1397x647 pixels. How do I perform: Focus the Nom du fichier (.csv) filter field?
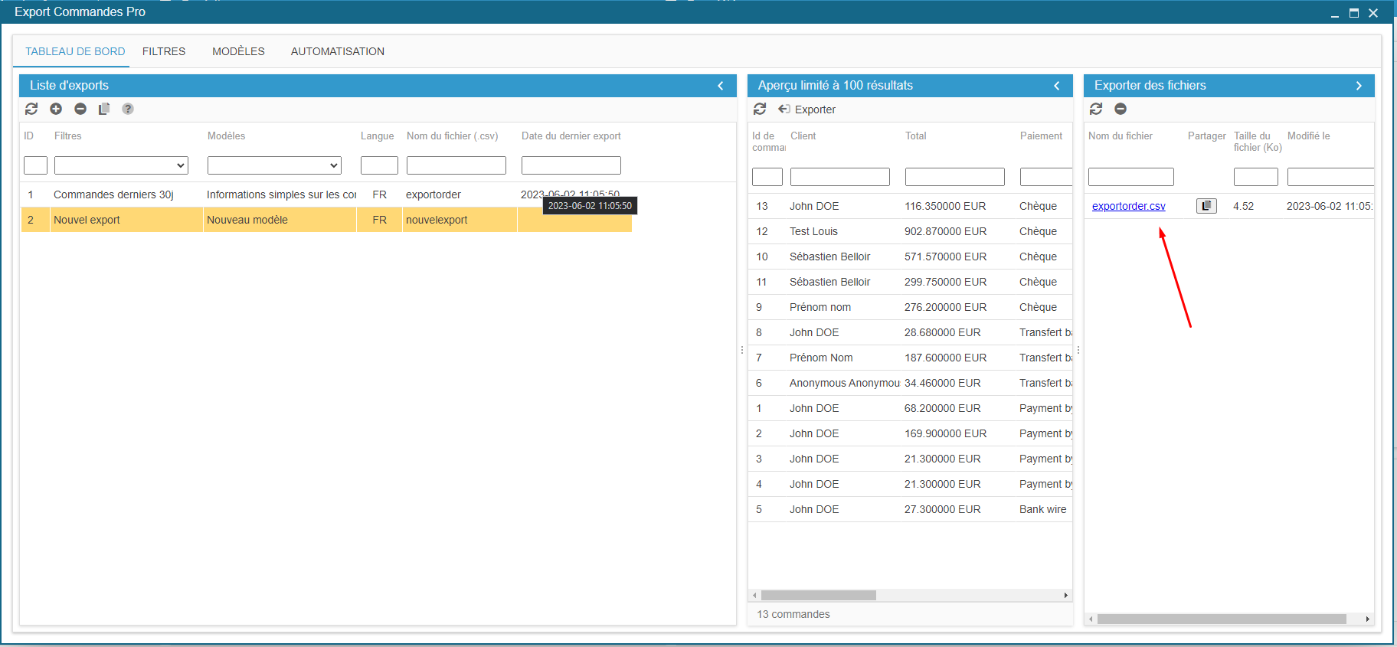click(x=456, y=165)
